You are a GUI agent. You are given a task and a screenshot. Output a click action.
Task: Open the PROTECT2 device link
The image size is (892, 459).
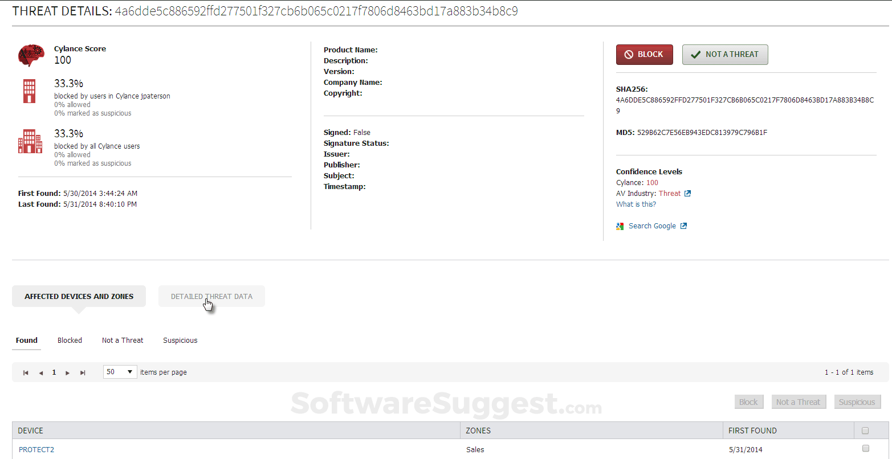click(x=36, y=449)
